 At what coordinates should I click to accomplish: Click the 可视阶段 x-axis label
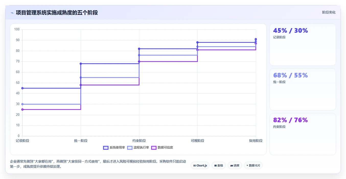point(197,141)
